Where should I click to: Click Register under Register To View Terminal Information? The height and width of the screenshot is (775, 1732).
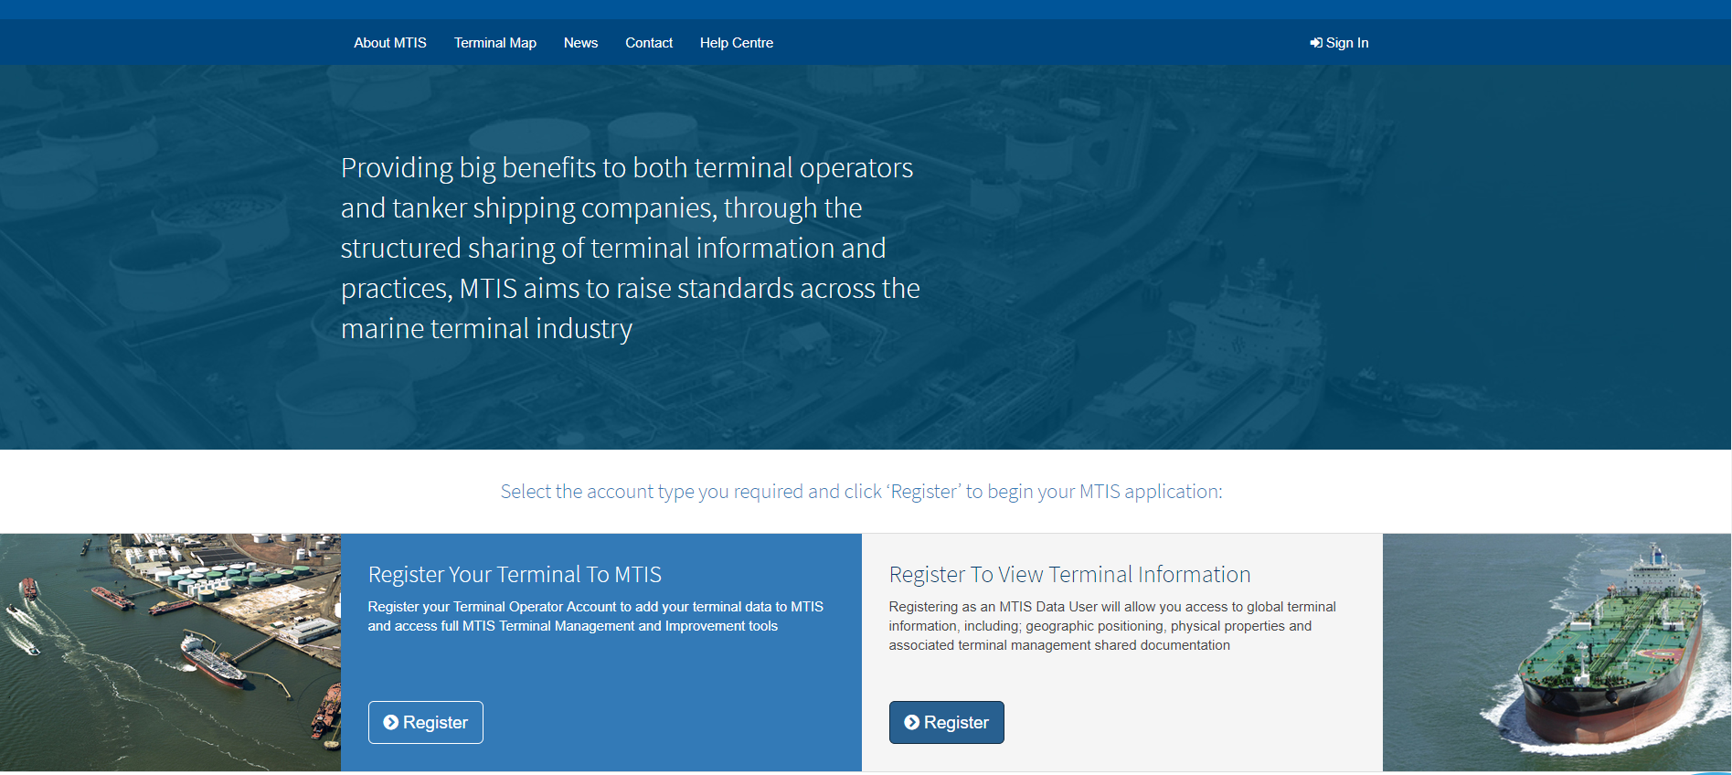(947, 722)
